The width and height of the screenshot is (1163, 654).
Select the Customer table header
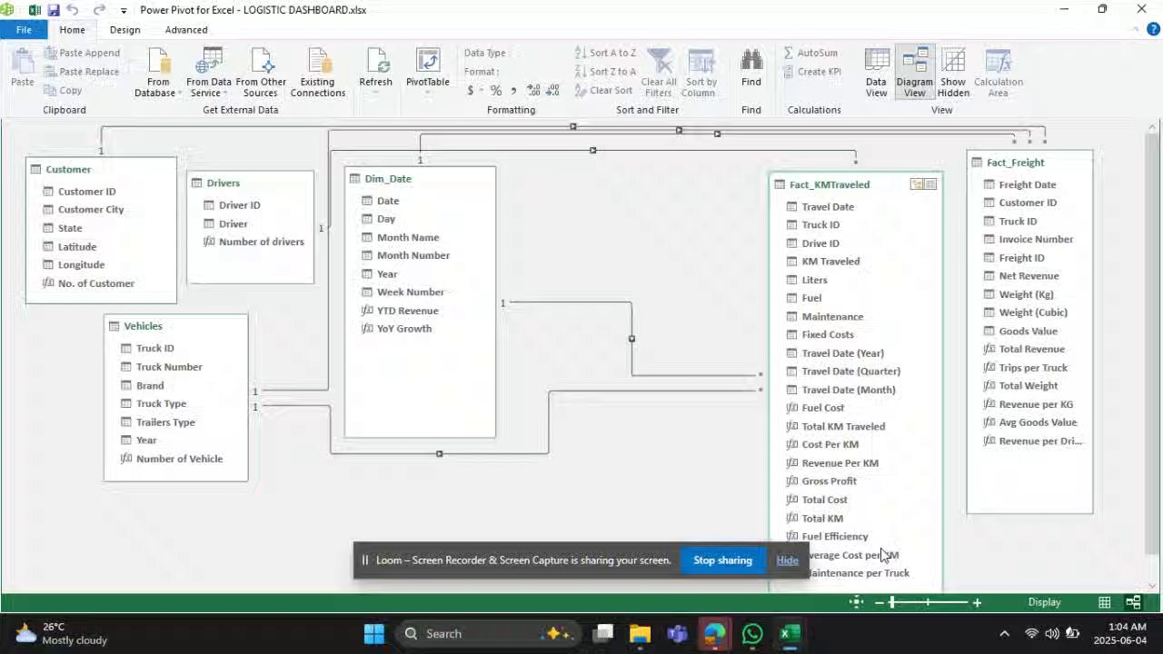(x=101, y=169)
